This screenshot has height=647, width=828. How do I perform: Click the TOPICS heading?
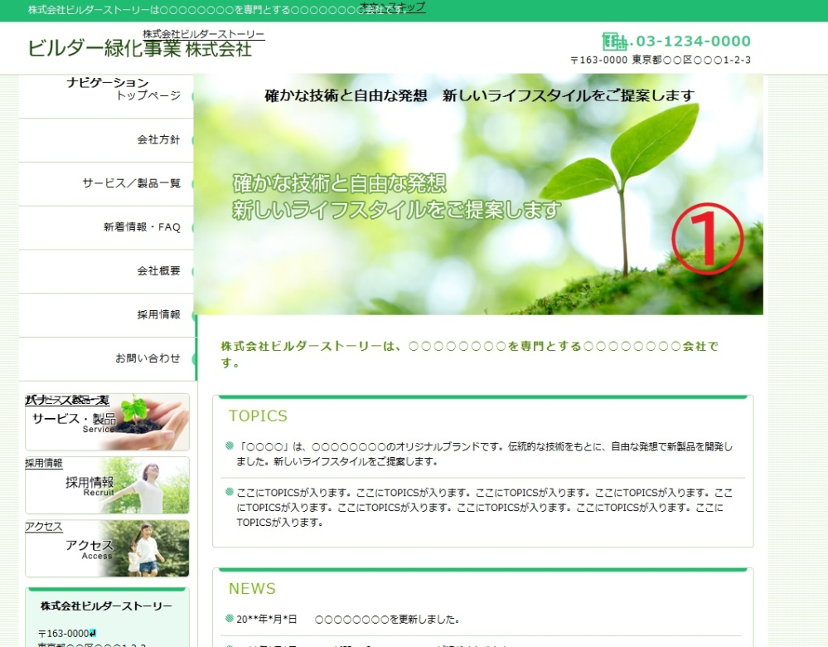point(258,416)
